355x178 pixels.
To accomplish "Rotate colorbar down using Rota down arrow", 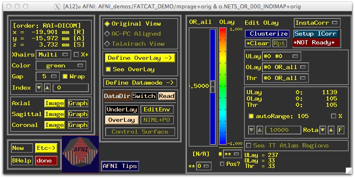I will [x=323, y=130].
